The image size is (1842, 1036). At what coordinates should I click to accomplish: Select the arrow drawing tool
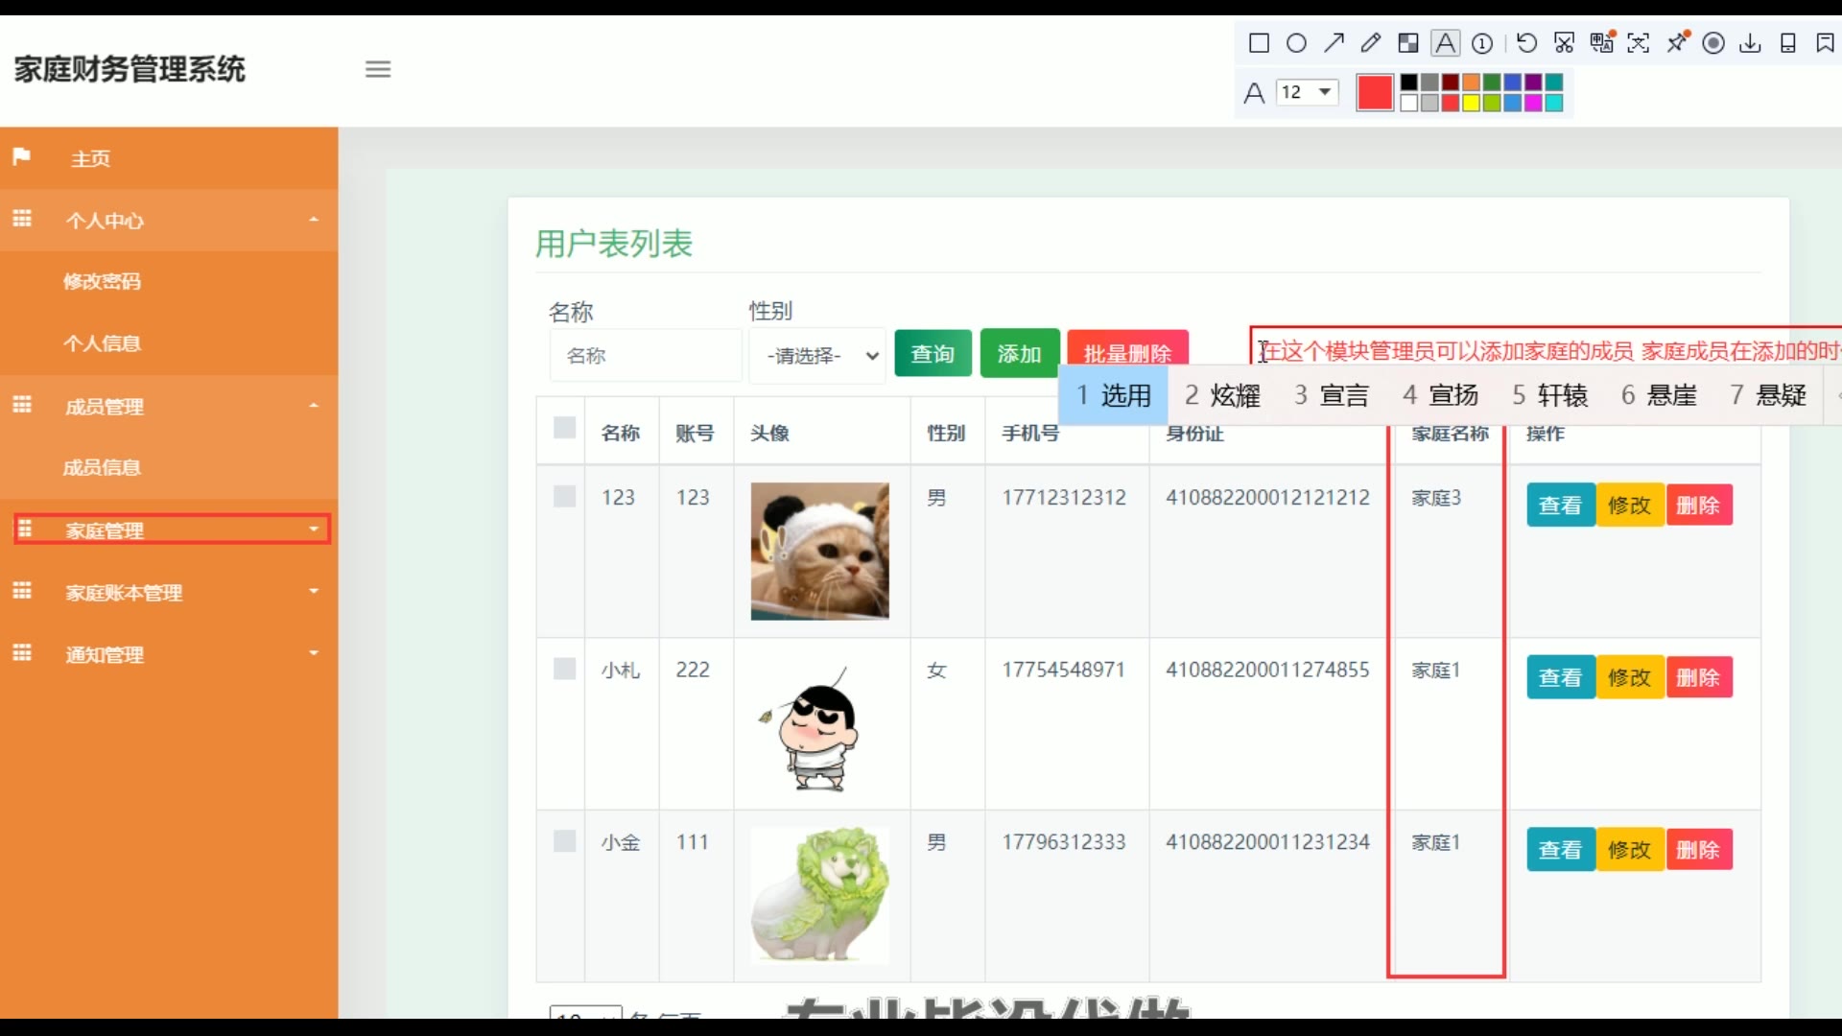click(1334, 43)
